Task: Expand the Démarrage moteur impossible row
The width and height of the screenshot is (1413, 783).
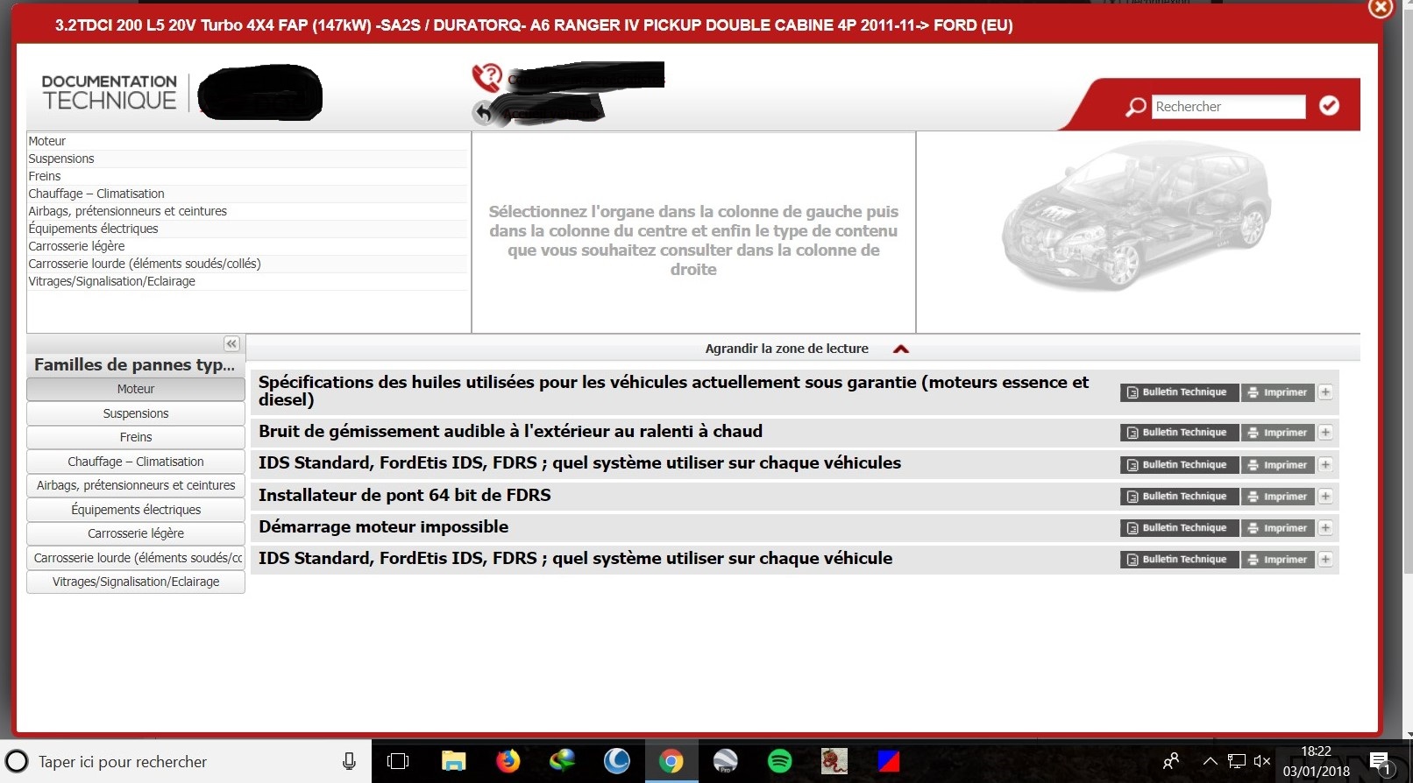Action: coord(1325,528)
